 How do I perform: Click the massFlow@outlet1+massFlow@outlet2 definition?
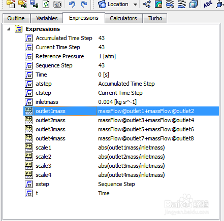point(146,111)
